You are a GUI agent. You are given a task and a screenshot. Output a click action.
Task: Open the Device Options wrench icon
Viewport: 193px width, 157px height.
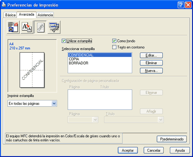pyautogui.click(x=54, y=27)
